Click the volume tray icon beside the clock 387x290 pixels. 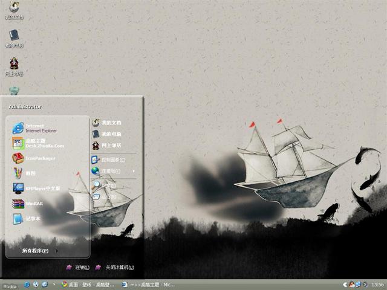tap(365, 285)
